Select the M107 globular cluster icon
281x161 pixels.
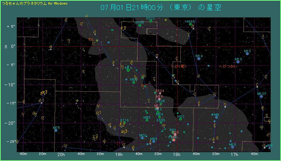[261, 96]
